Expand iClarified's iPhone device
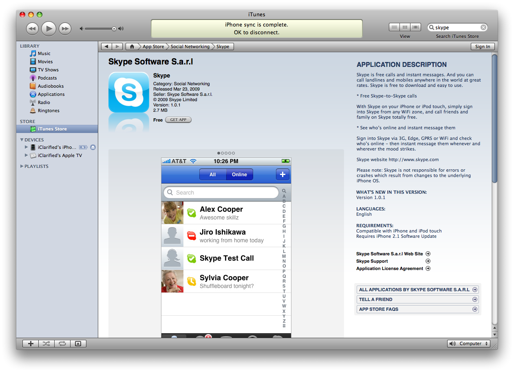The image size is (514, 372). point(26,147)
